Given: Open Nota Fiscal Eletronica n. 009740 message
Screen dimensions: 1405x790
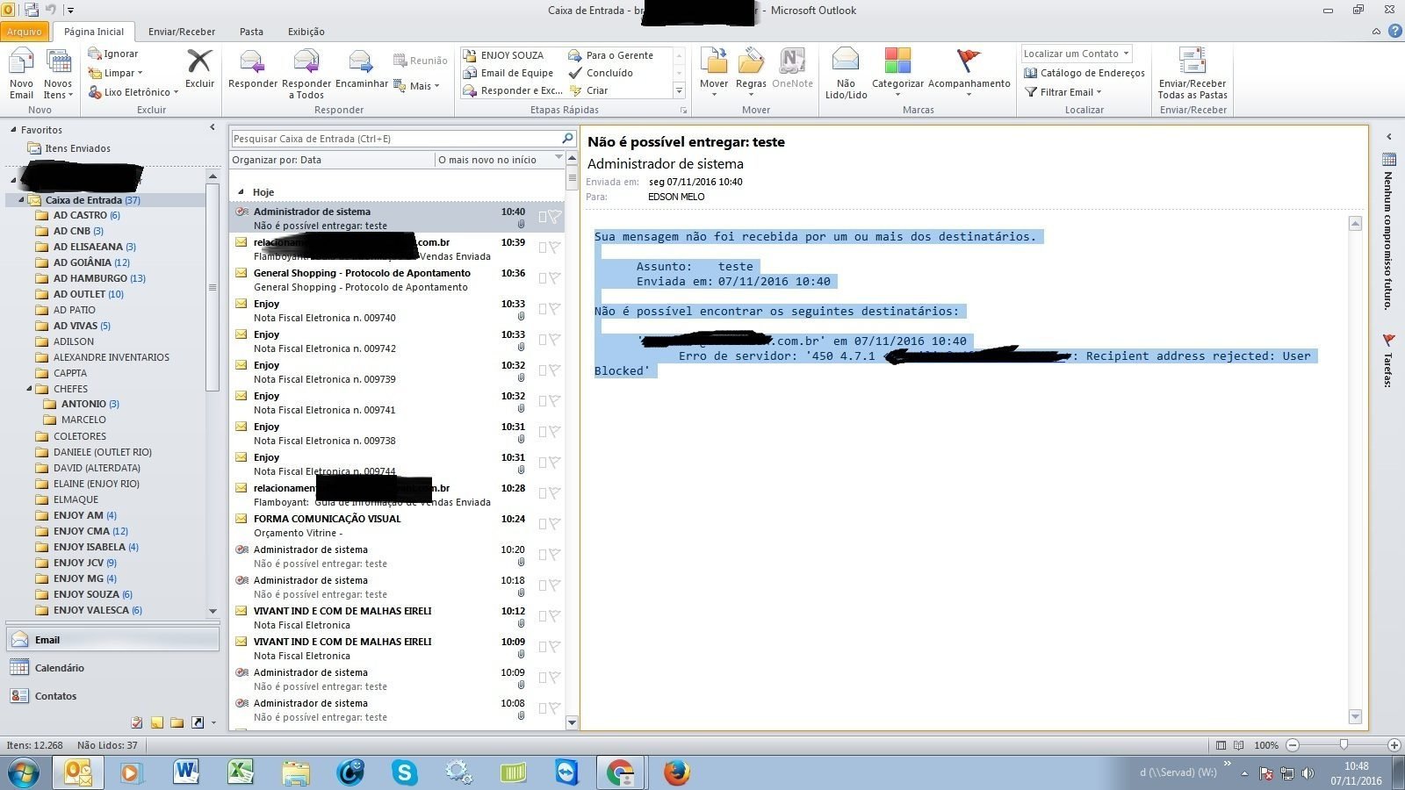Looking at the screenshot, I should pos(396,311).
